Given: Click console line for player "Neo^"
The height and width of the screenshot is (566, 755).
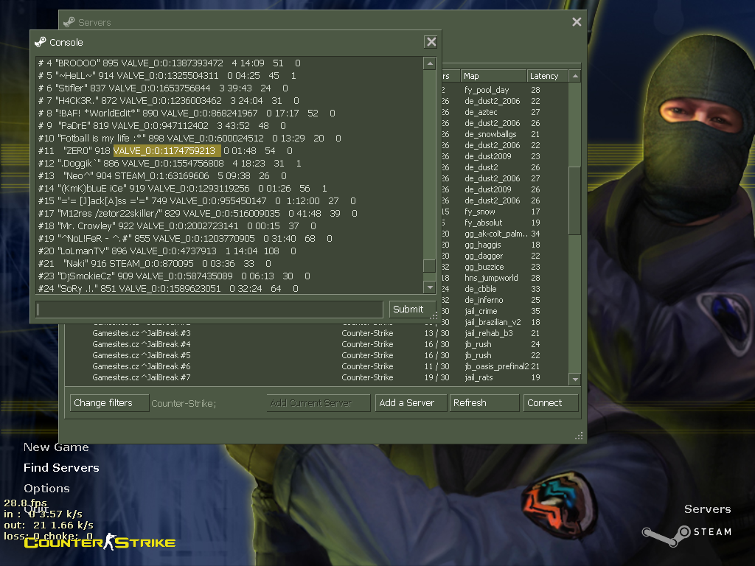Looking at the screenshot, I should click(x=163, y=175).
